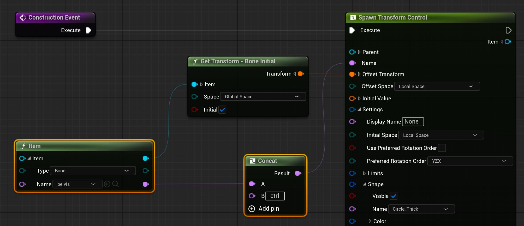Expand the Parent pin arrow
The width and height of the screenshot is (524, 226).
pyautogui.click(x=359, y=52)
